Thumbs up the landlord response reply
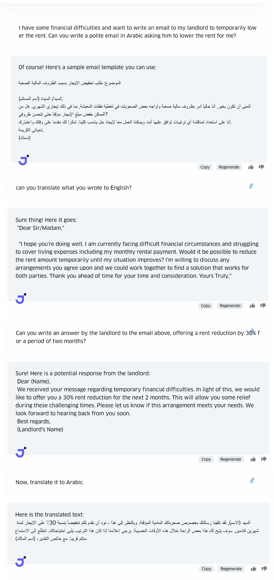Image resolution: width=274 pixels, height=580 pixels. (253, 459)
